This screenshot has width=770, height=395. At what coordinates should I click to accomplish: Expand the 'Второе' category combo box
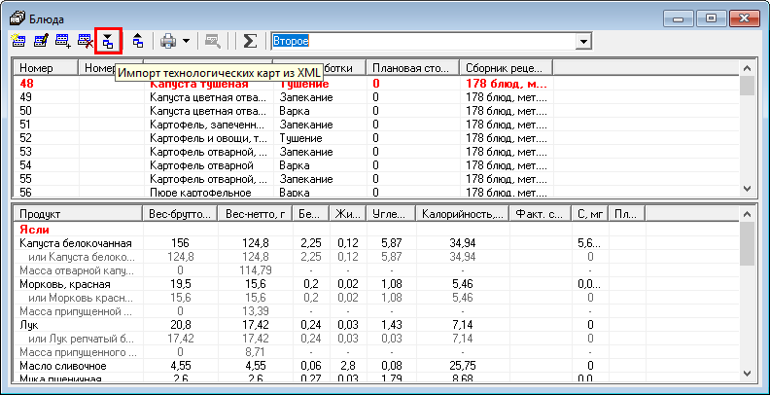[x=583, y=42]
